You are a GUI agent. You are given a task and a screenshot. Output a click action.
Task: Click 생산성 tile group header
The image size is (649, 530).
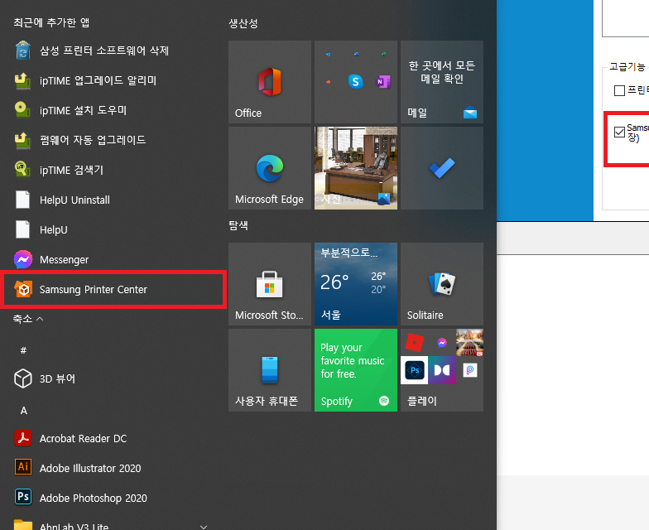243,23
